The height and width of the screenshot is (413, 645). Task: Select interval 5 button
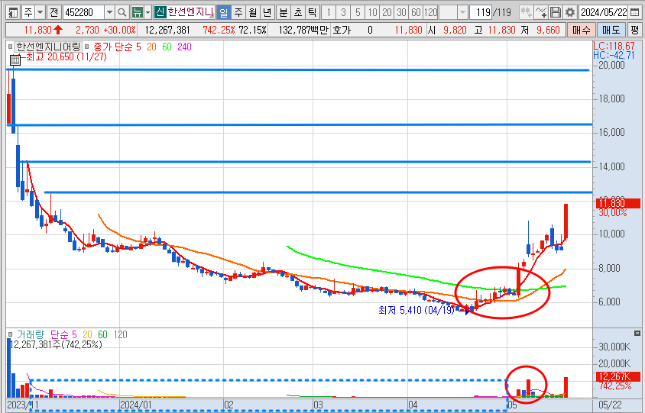[x=358, y=12]
